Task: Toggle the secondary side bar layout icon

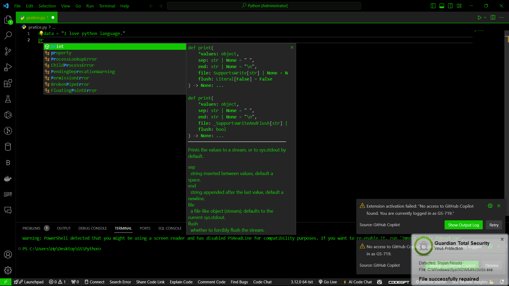Action: click(450, 6)
